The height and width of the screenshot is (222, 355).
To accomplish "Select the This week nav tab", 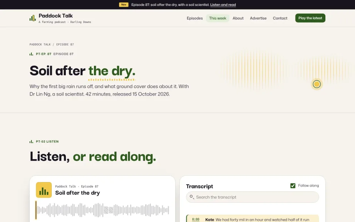I will click(217, 18).
